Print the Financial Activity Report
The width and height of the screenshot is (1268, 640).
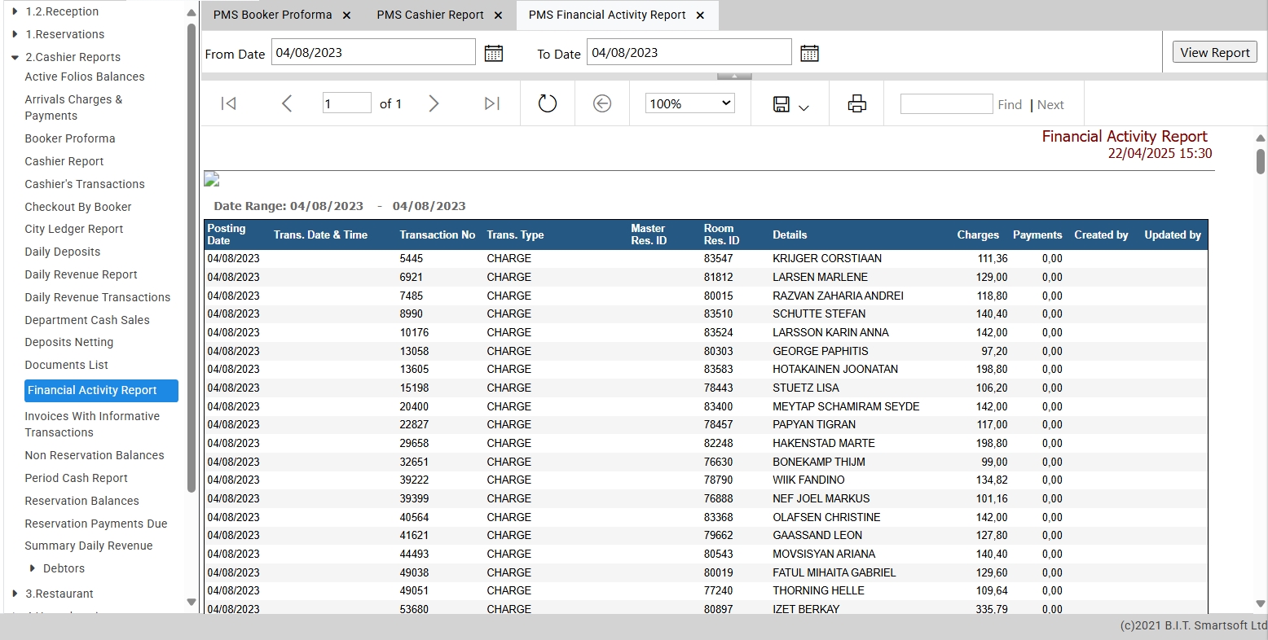856,103
